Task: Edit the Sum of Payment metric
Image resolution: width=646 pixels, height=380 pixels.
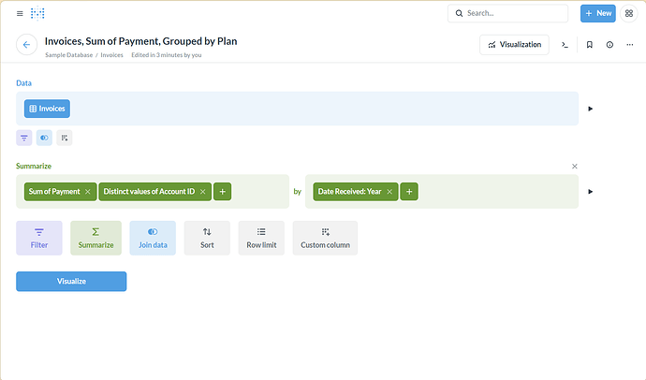Action: click(54, 192)
